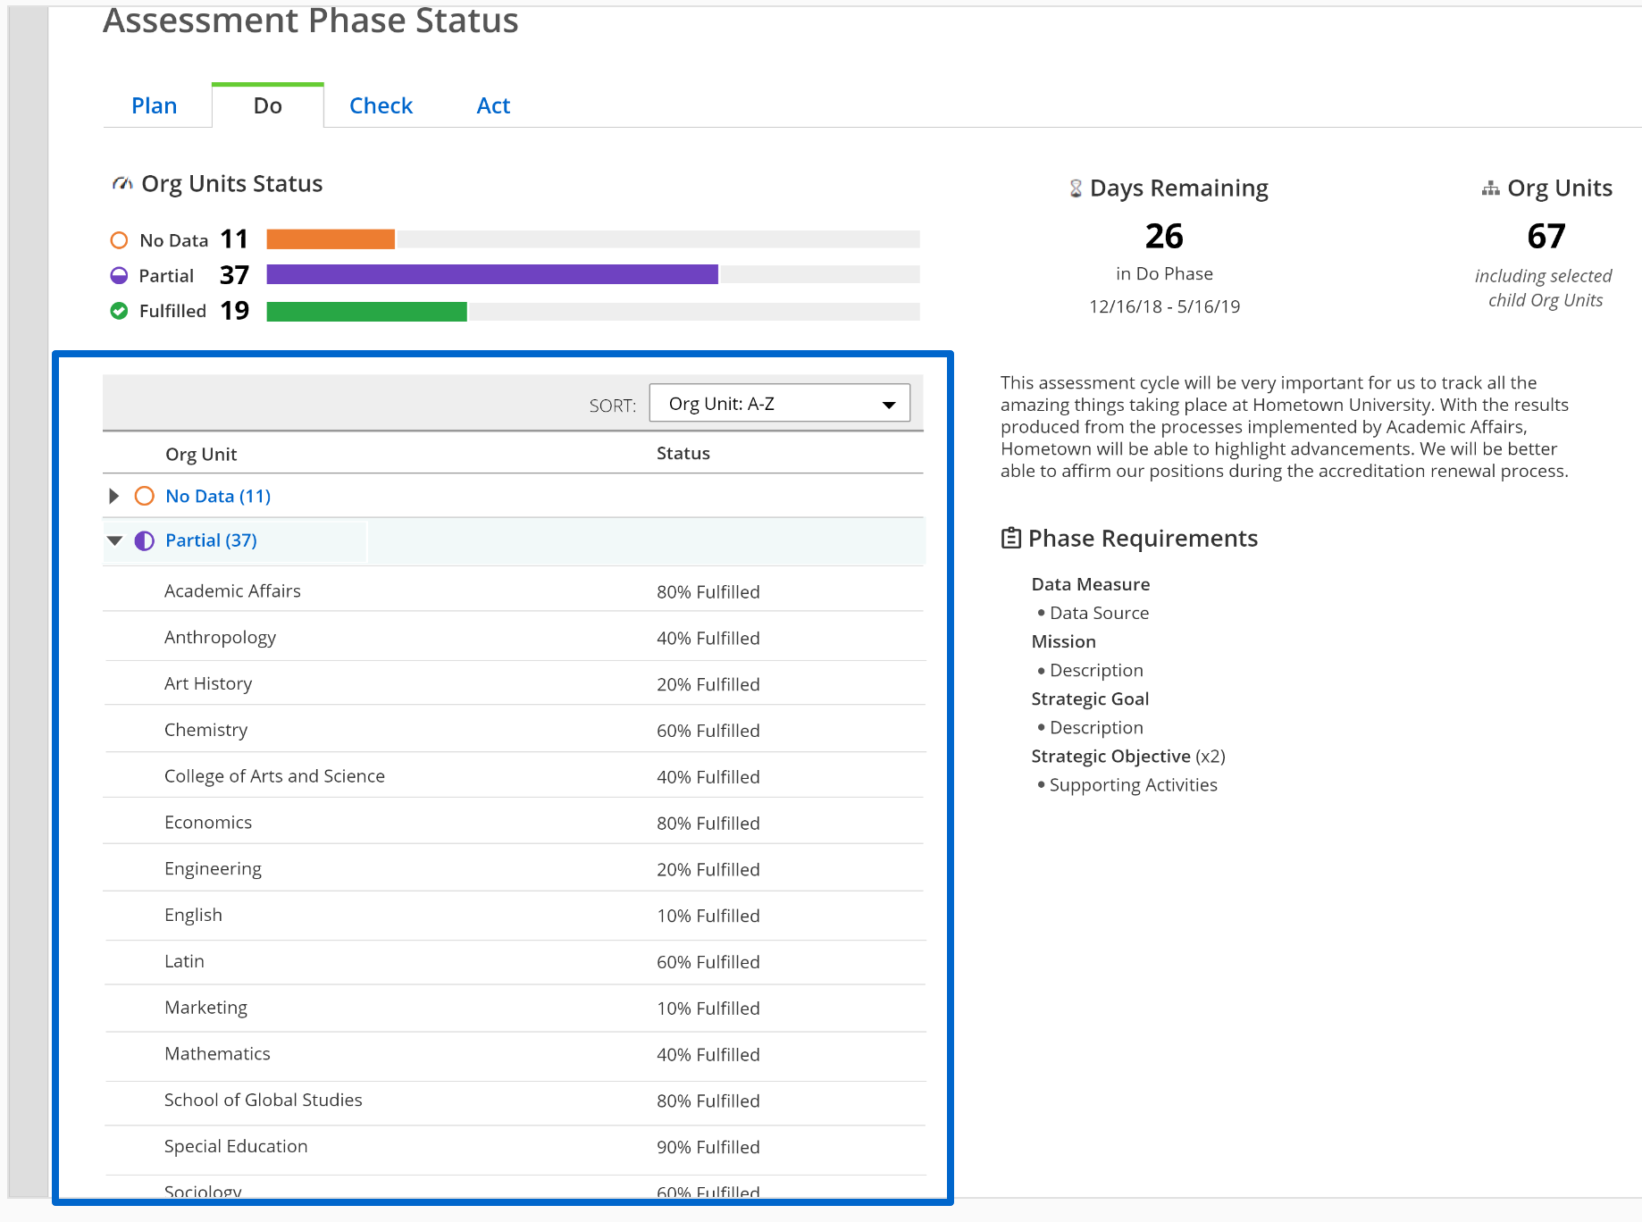Viewport: 1642px width, 1222px height.
Task: Click the green Fulfilled checkmark icon
Action: (119, 311)
